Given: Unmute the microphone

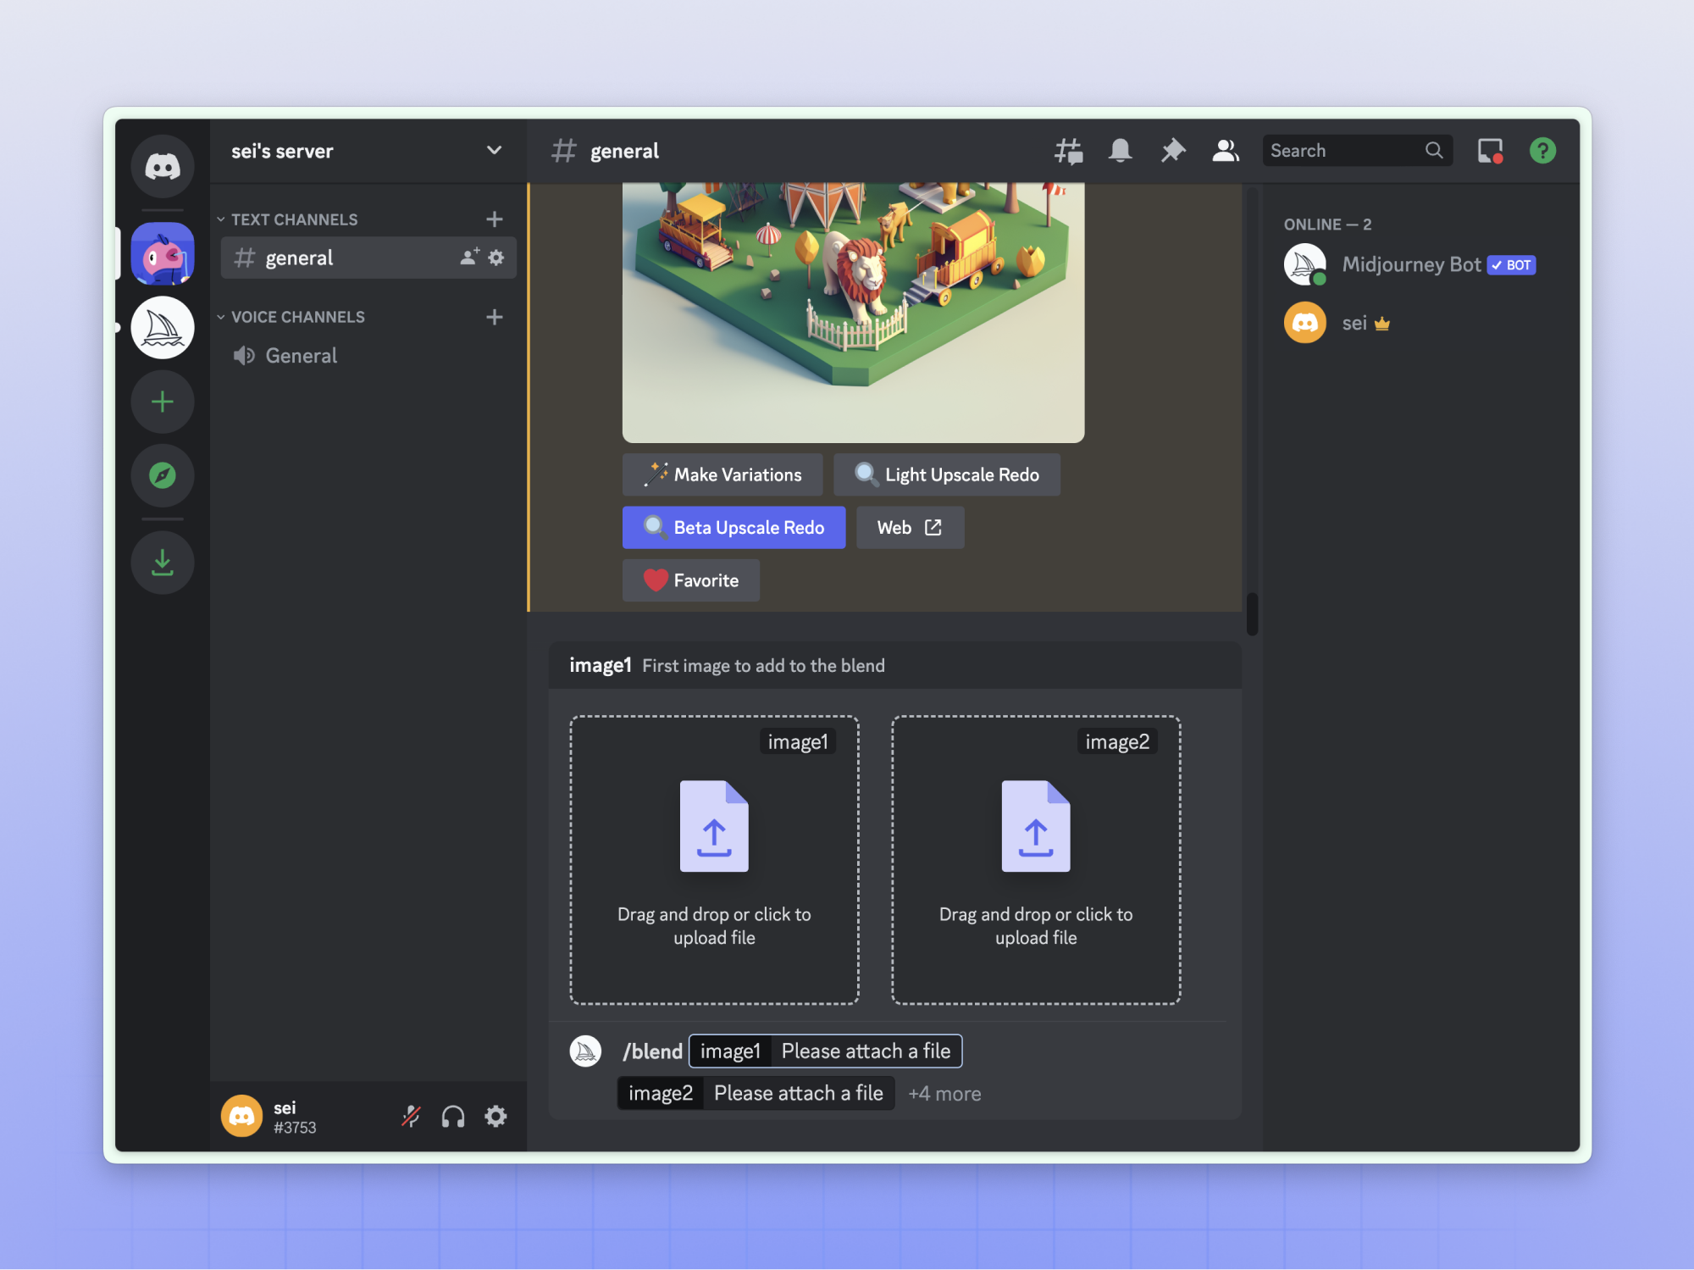Looking at the screenshot, I should click(411, 1116).
